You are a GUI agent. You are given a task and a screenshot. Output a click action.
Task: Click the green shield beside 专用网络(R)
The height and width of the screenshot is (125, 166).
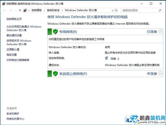(55, 32)
